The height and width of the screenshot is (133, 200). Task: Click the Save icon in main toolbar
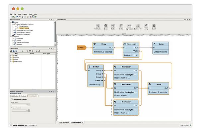12,17
